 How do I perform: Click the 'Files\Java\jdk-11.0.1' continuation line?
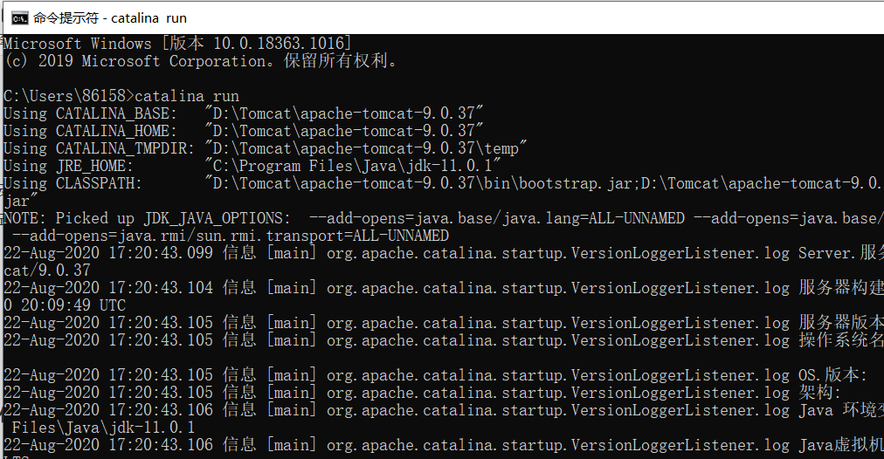(x=103, y=428)
